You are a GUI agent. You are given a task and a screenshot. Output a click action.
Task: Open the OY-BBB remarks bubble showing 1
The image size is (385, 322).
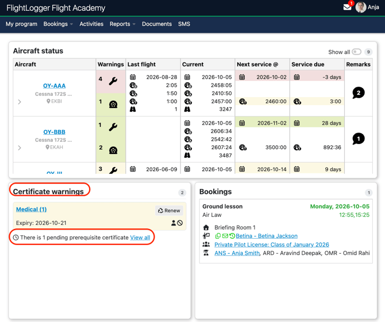(359, 139)
